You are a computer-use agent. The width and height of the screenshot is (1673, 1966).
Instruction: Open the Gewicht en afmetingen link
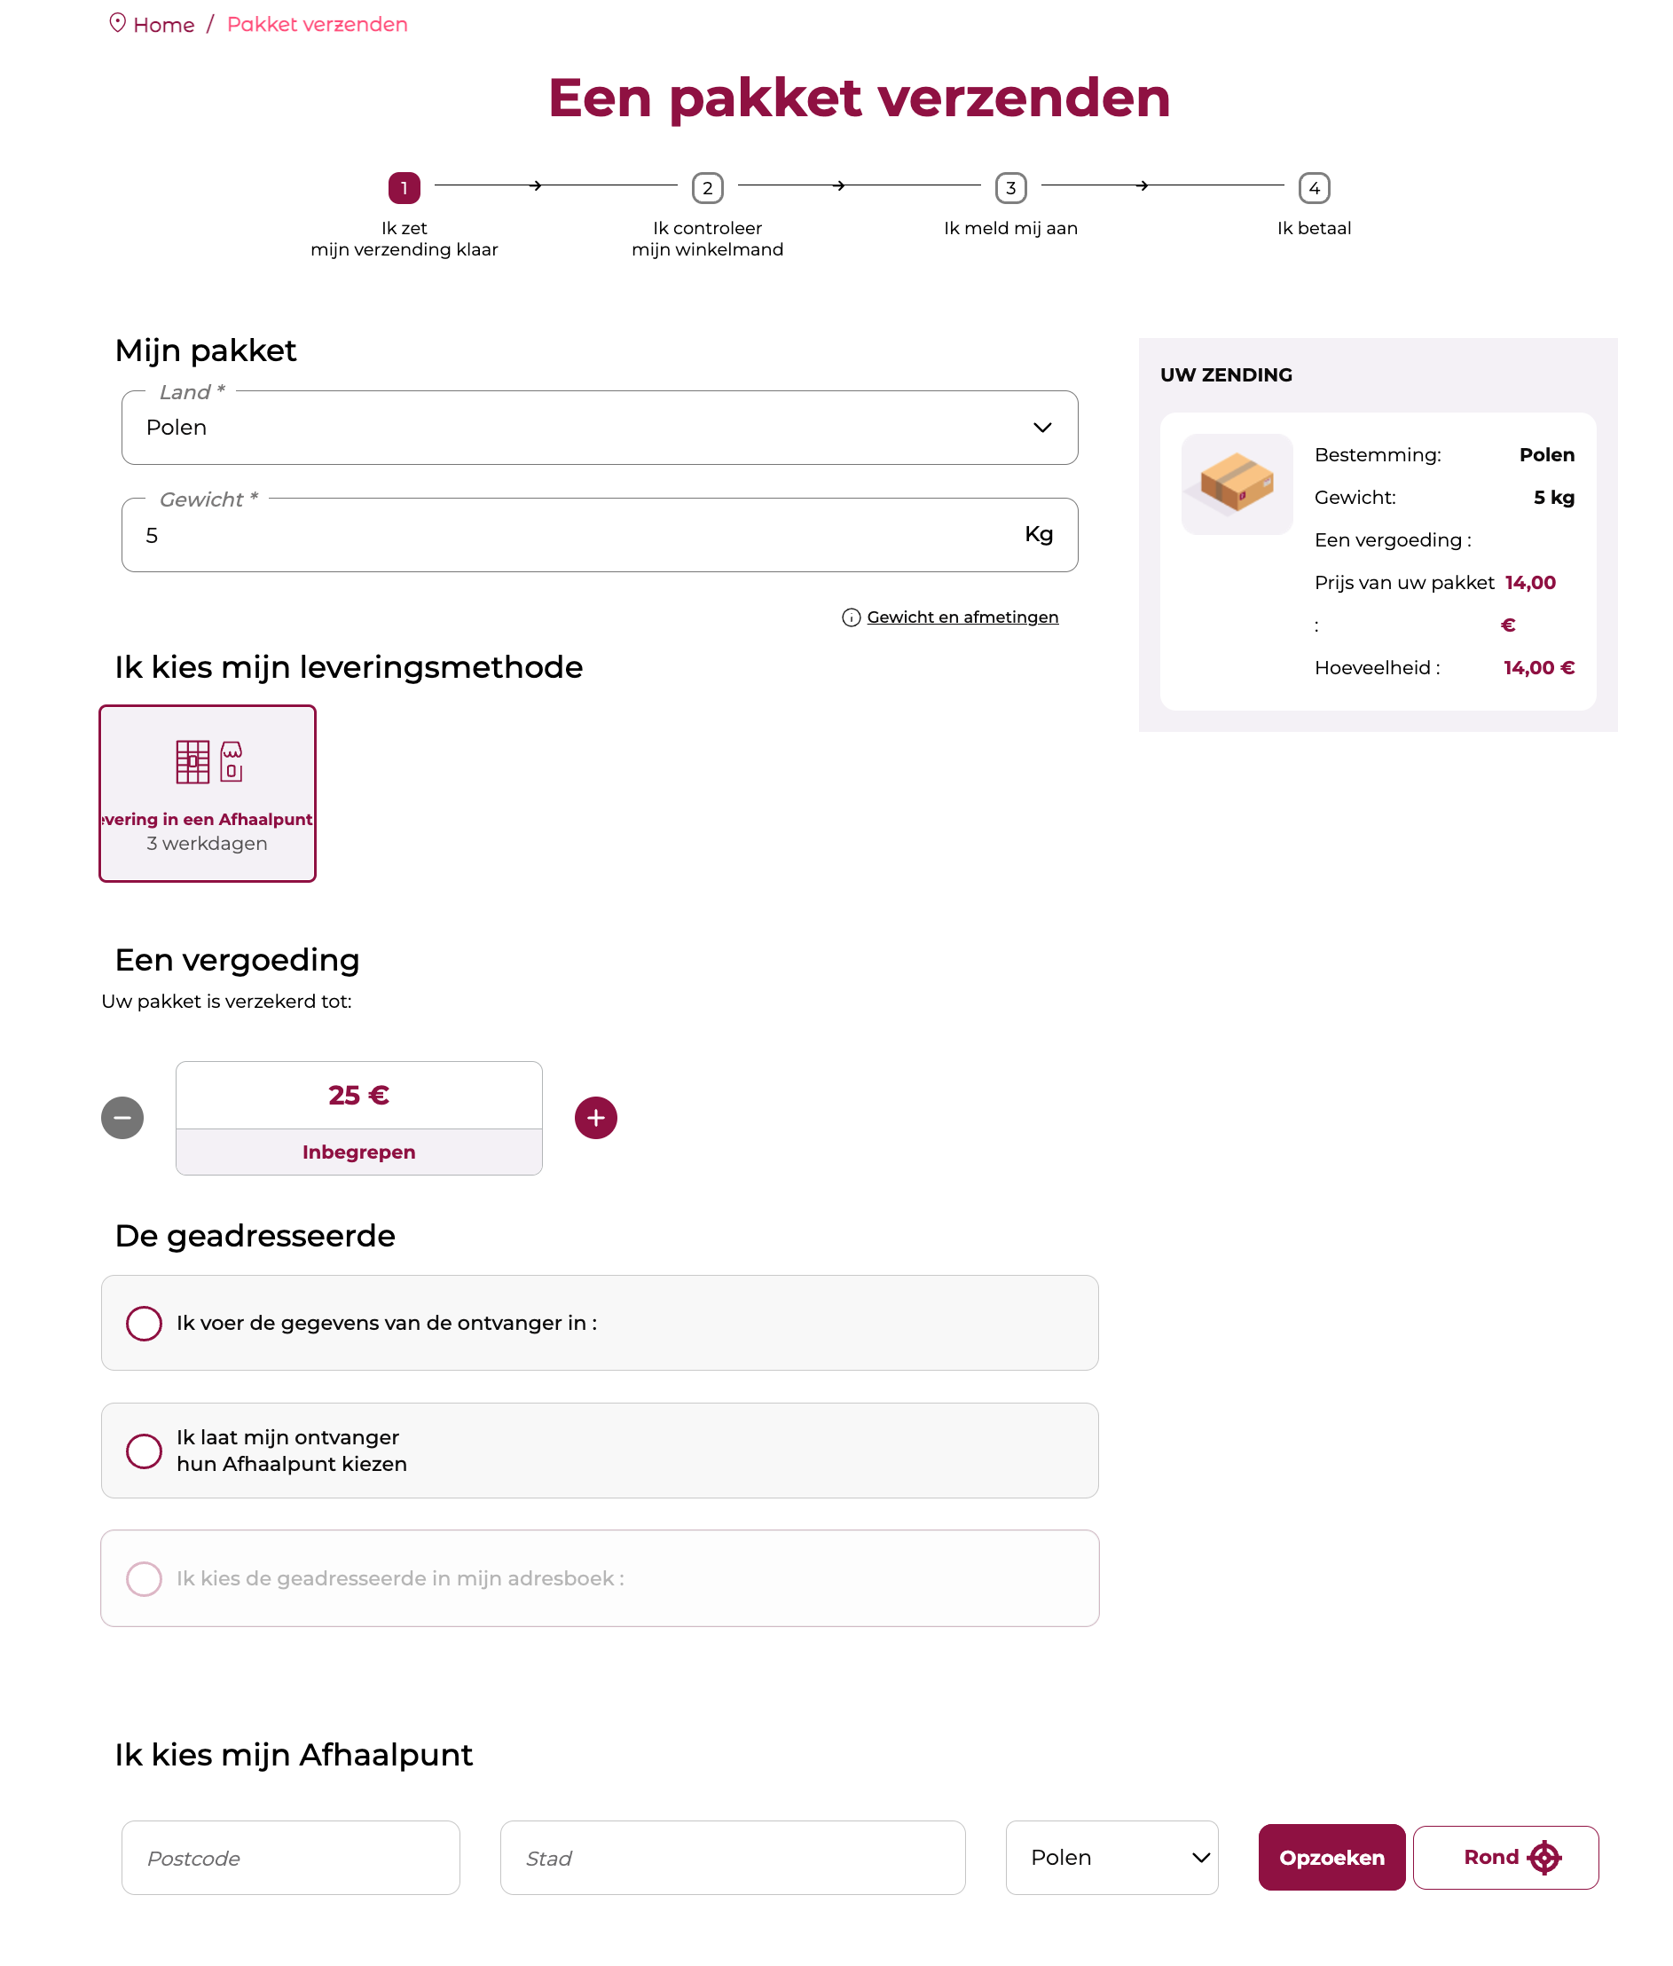coord(962,617)
